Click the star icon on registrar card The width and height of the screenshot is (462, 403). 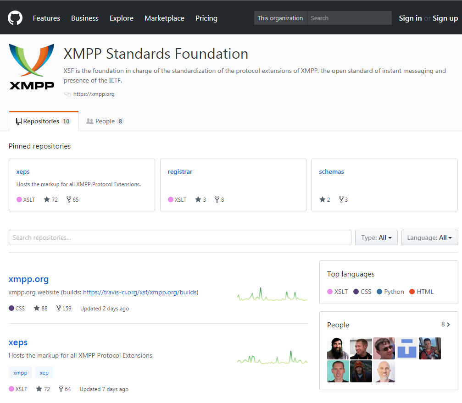click(198, 199)
